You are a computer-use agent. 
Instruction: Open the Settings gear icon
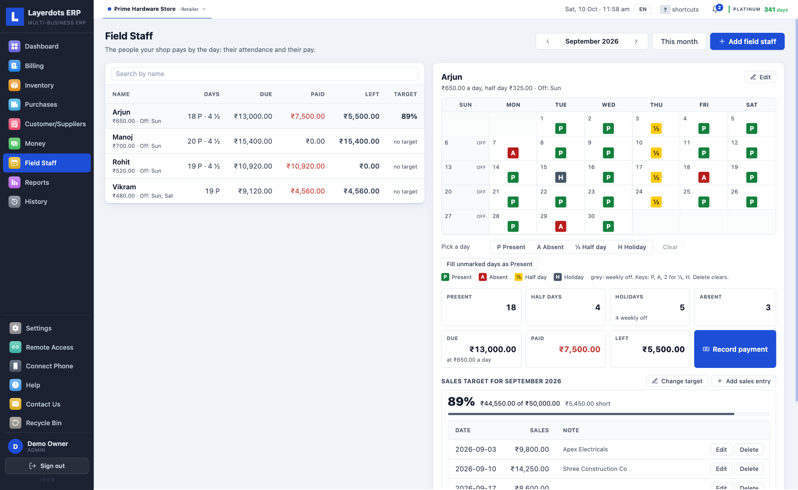(15, 328)
